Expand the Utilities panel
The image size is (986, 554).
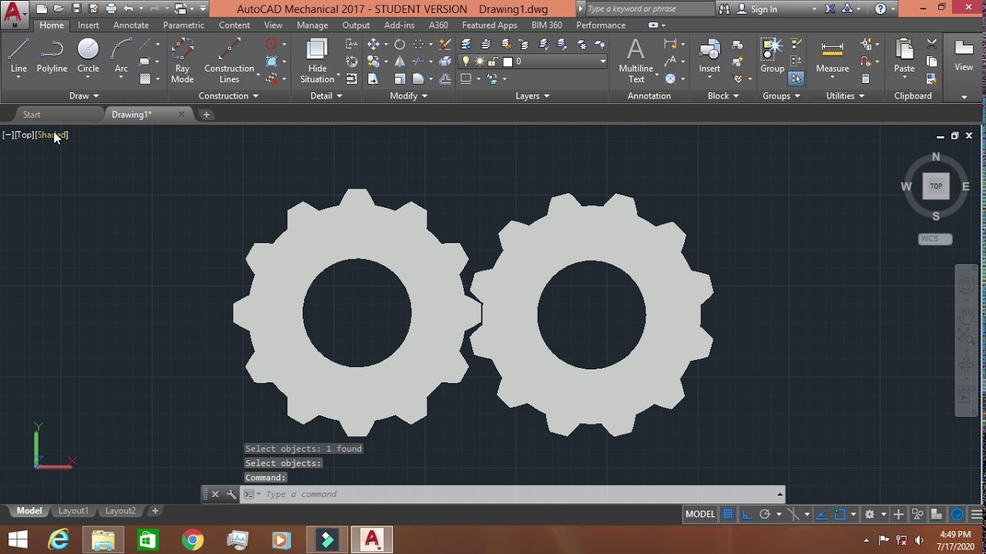tap(845, 96)
